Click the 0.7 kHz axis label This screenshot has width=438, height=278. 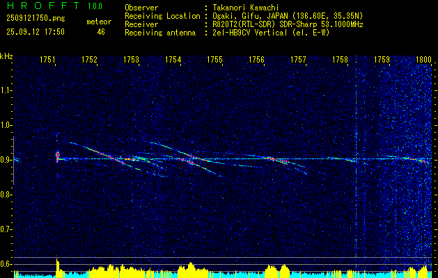tap(6, 229)
